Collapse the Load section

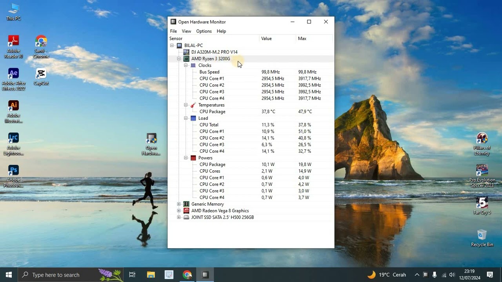click(186, 118)
